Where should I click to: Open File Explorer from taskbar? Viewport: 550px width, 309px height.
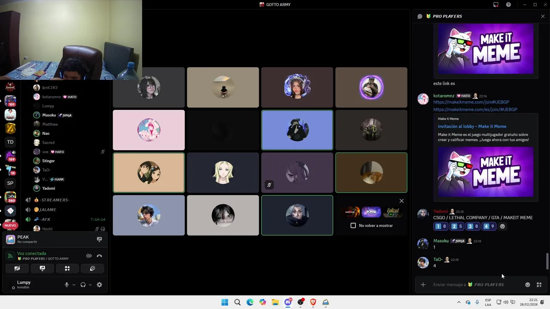tap(275, 302)
